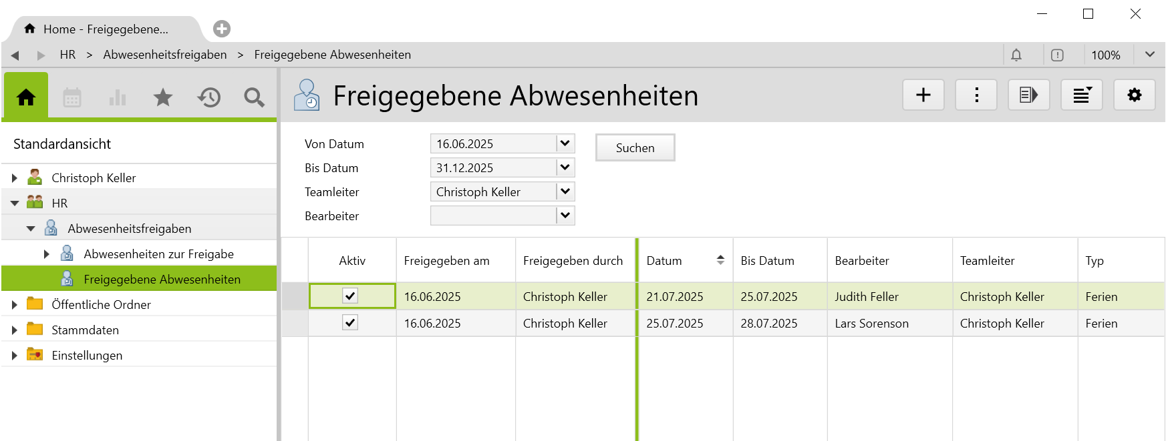Click the magnifying glass search icon
The height and width of the screenshot is (441, 1166).
(x=254, y=97)
